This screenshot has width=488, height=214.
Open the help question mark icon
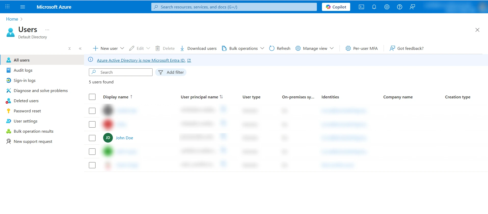pyautogui.click(x=400, y=7)
